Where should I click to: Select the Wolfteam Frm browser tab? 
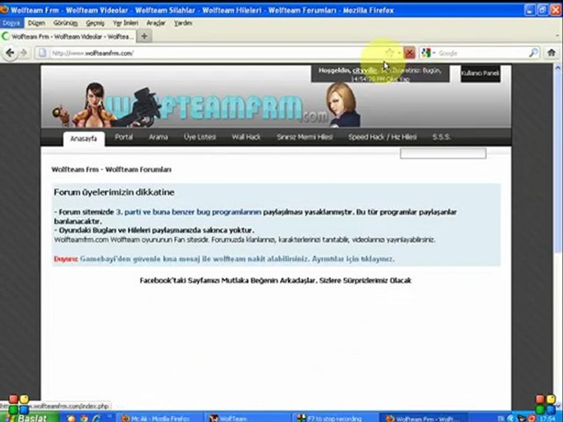pyautogui.click(x=68, y=36)
